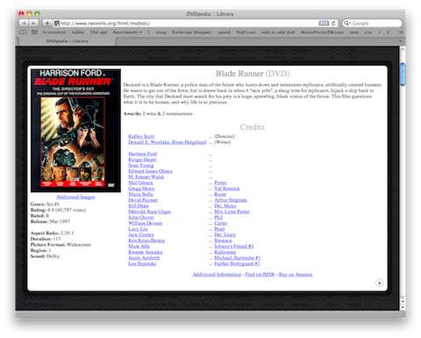Click the Add bookmark plus button
This screenshot has height=338, width=421.
[46, 23]
